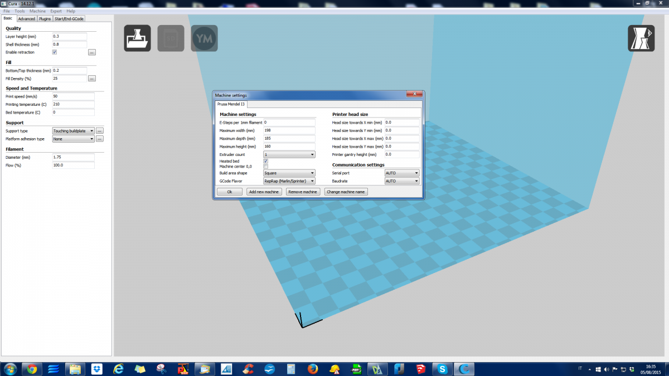Click the grayed-out save toolpath icon
669x376 pixels.
pyautogui.click(x=171, y=38)
